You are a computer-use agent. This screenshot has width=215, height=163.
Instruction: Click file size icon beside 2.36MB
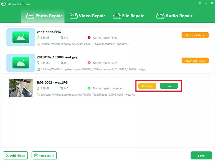point(38,37)
